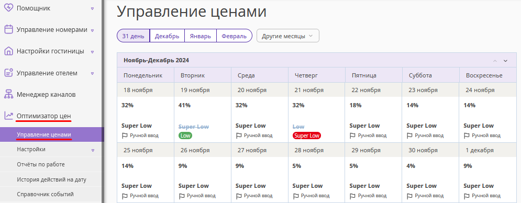Screen dimensions: 521x203
Task: Click the house icon beside Настройки гостиницы
Action: click(8, 51)
